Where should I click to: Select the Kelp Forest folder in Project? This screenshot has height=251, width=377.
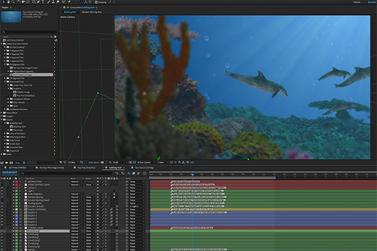(x=15, y=140)
